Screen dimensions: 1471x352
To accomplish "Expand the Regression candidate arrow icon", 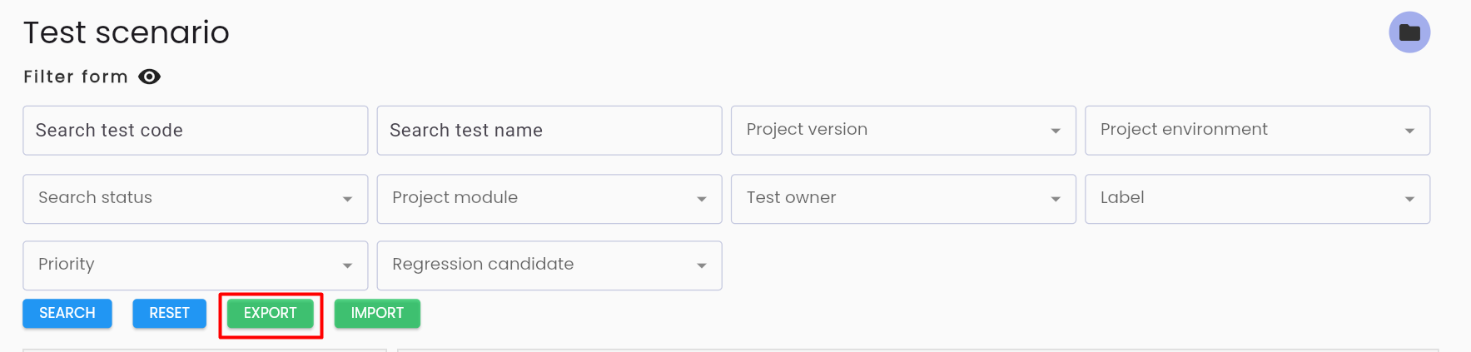I will [x=702, y=265].
